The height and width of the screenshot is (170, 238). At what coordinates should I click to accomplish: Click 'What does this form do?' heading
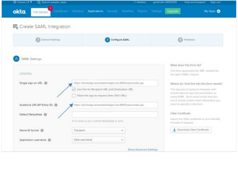pyautogui.click(x=186, y=65)
